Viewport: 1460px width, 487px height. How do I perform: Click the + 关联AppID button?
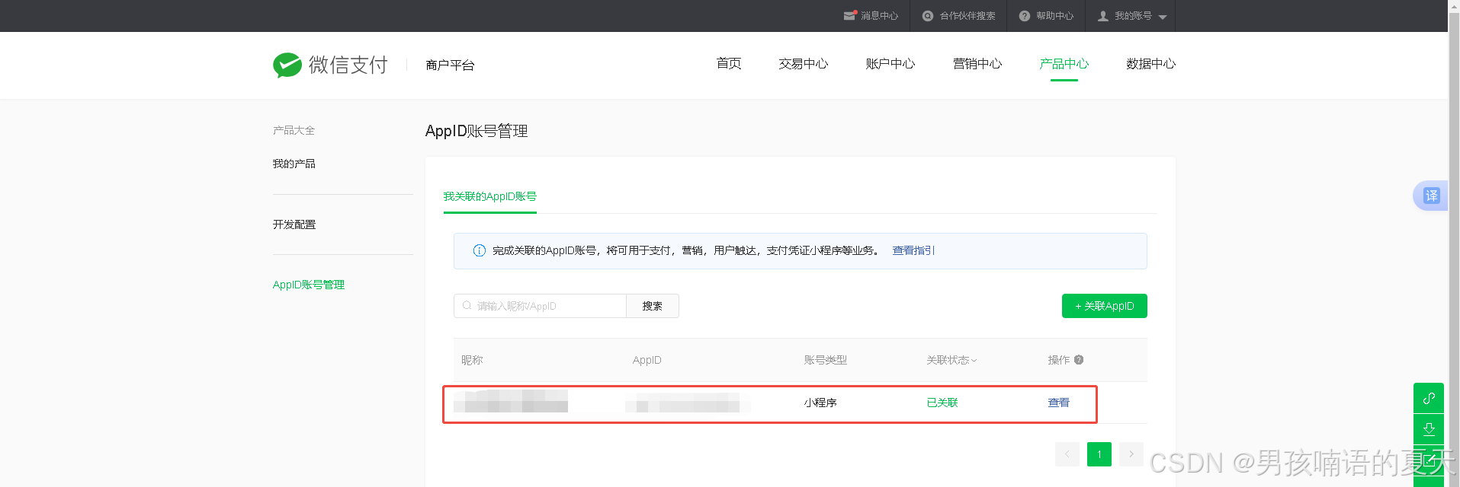tap(1105, 306)
